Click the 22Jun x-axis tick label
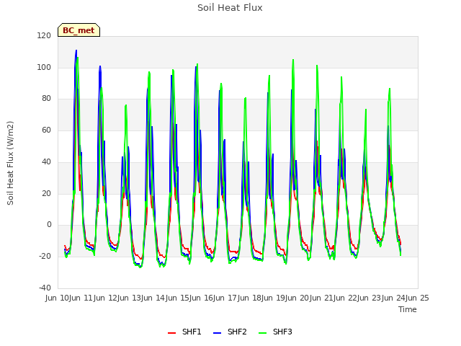 (359, 298)
